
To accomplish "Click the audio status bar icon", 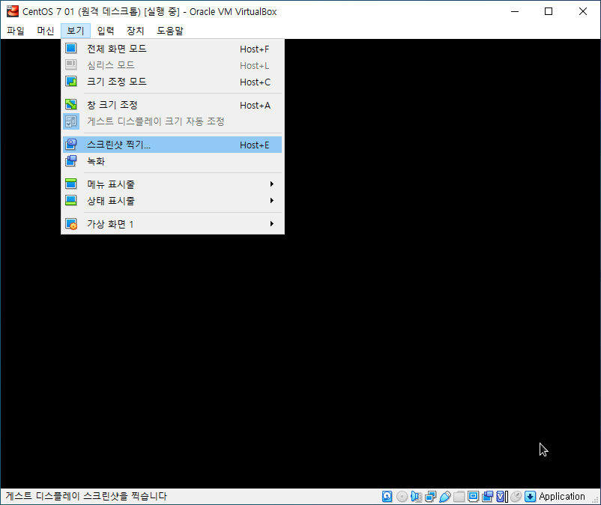I will [x=416, y=497].
